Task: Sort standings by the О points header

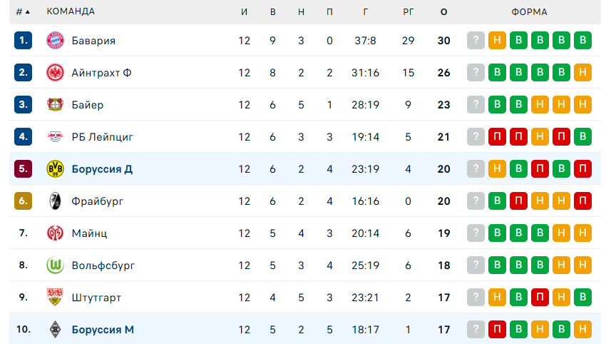Action: click(444, 12)
